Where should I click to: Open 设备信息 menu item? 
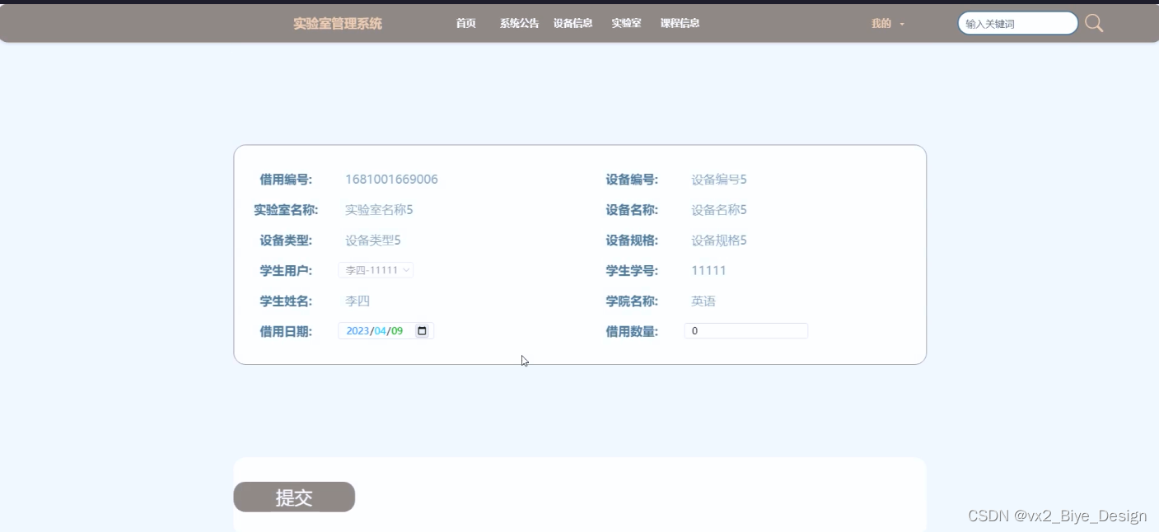click(573, 23)
